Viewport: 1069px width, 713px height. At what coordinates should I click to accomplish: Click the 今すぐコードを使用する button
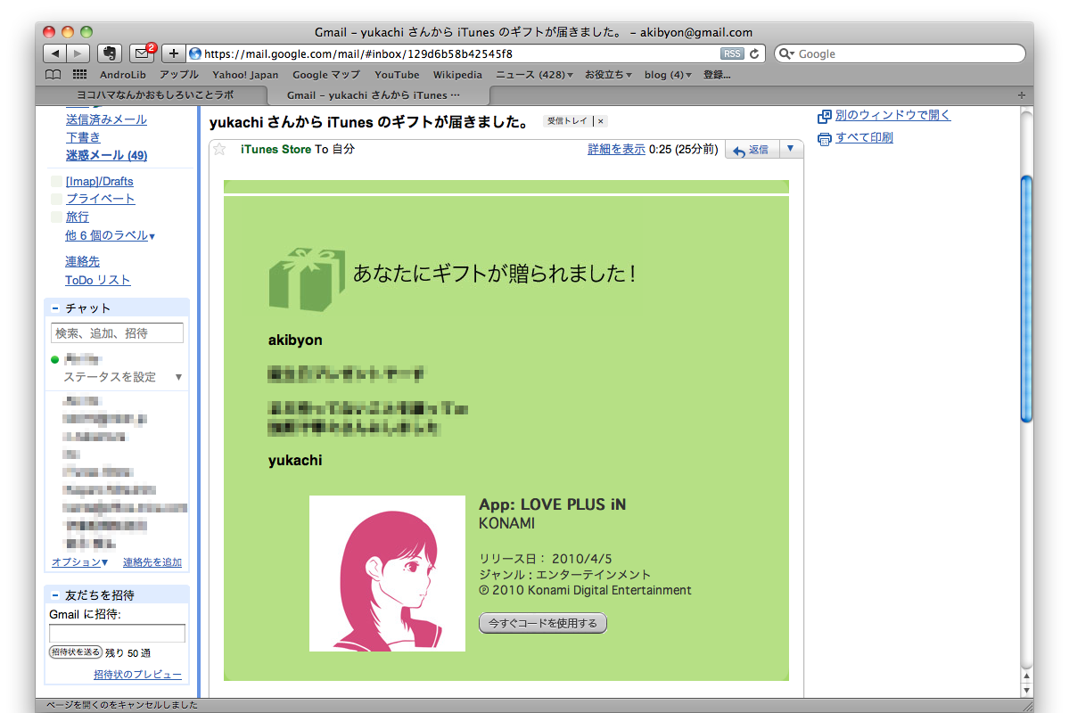[543, 624]
